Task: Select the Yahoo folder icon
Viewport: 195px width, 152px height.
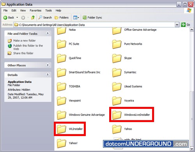Action: (x=117, y=129)
